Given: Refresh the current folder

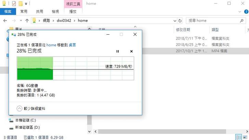Looking at the screenshot, I should point(180,21).
